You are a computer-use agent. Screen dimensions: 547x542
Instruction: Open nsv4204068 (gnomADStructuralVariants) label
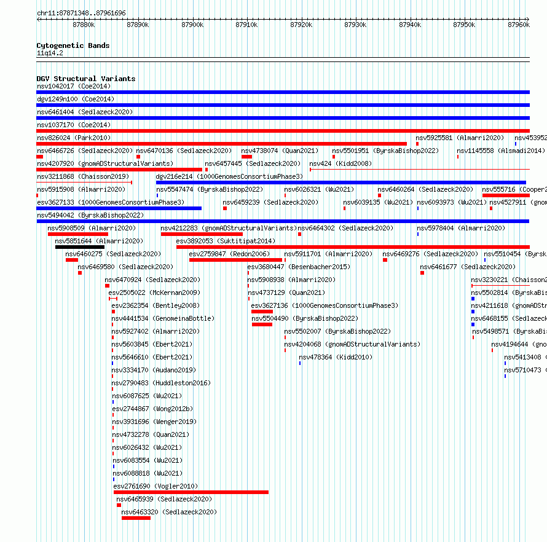(x=352, y=344)
